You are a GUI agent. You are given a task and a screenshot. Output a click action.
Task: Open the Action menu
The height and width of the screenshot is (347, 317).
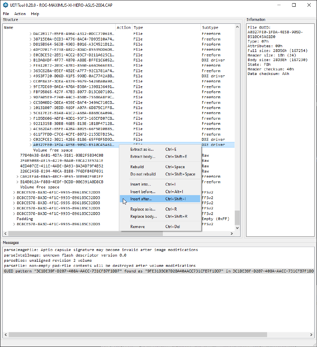tap(20, 13)
